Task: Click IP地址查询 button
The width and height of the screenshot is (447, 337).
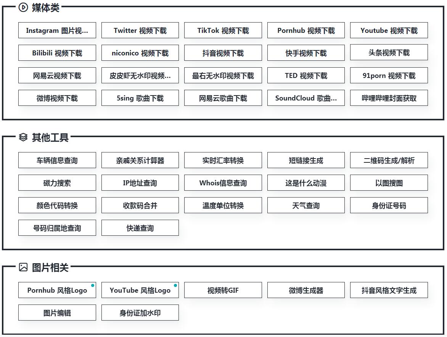Action: click(x=140, y=183)
